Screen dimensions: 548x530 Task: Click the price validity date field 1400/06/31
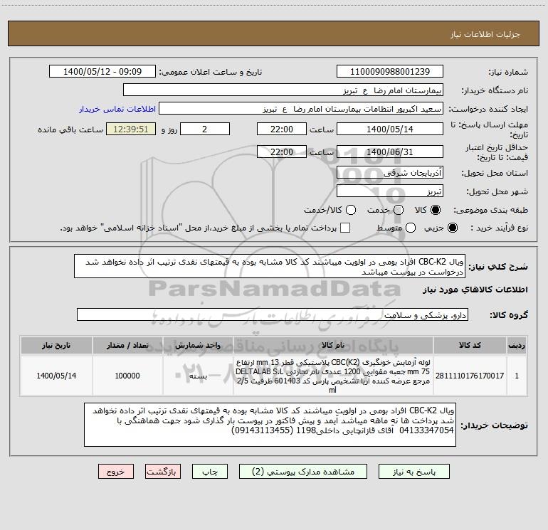click(x=390, y=152)
